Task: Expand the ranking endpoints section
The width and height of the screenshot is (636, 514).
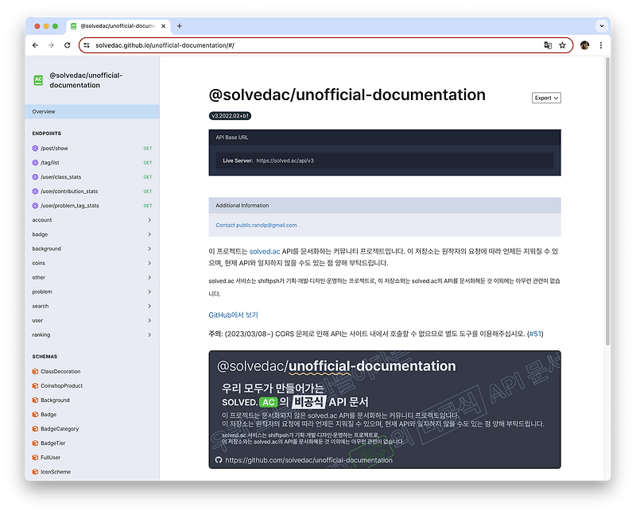Action: [90, 334]
